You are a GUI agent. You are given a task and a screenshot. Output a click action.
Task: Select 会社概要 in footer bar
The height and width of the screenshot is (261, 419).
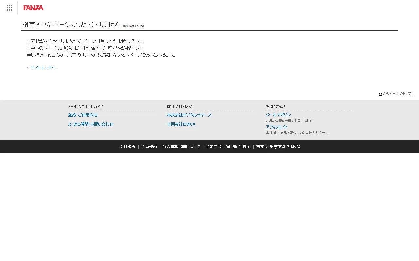click(x=128, y=147)
